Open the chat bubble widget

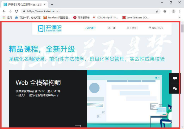pyautogui.click(x=175, y=78)
